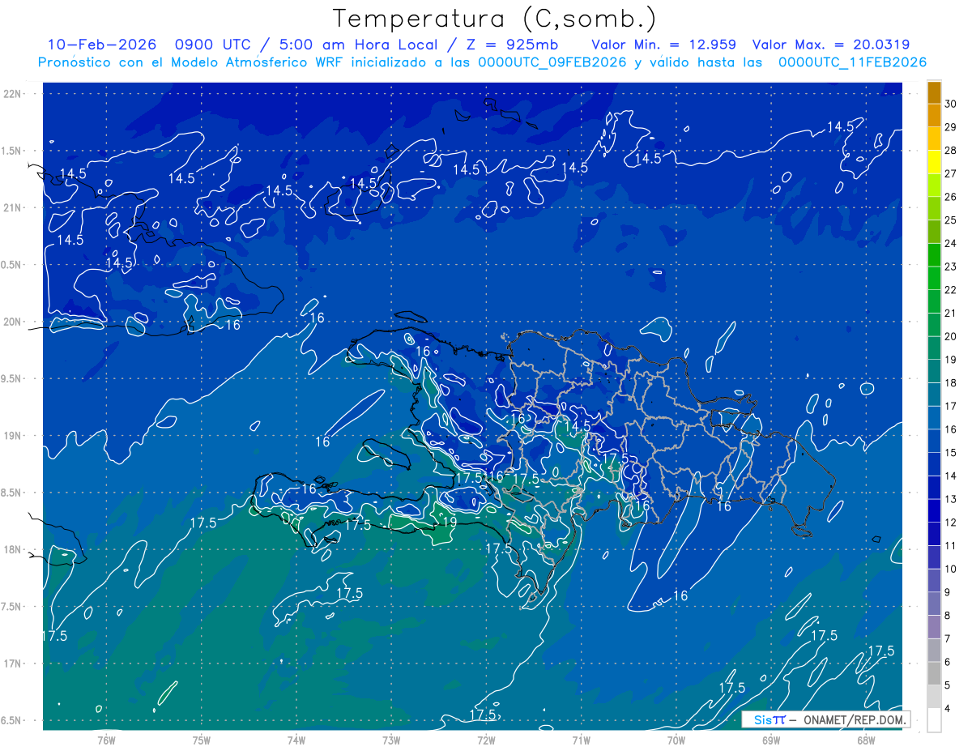Click the colorbar label "21"
The width and height of the screenshot is (972, 751).
click(950, 313)
